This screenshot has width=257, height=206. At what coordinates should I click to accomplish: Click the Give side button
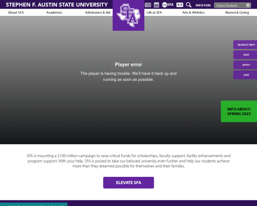(245, 75)
